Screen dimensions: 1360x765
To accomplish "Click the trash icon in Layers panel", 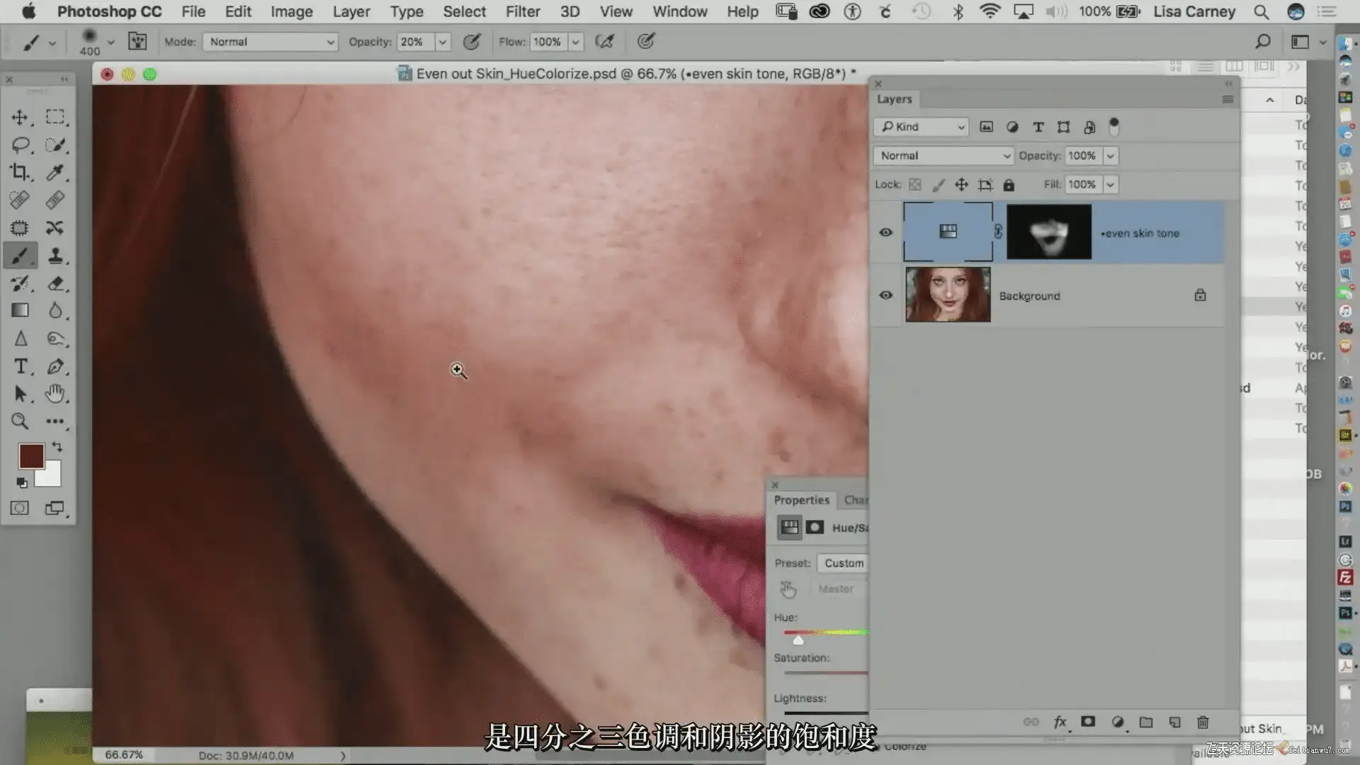I will (x=1203, y=722).
